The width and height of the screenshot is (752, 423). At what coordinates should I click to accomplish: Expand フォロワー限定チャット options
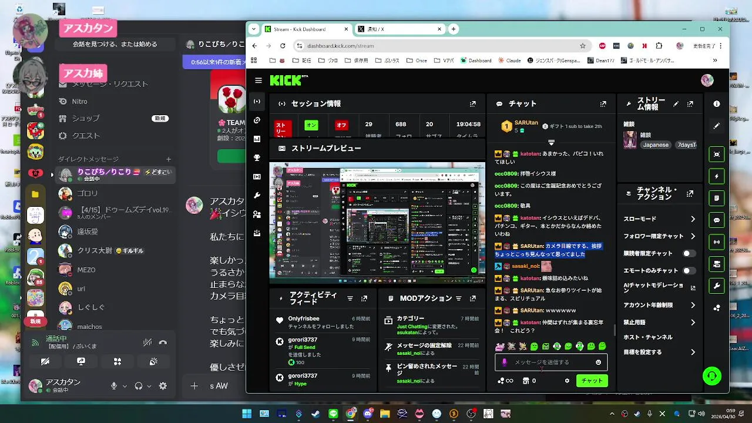[693, 236]
